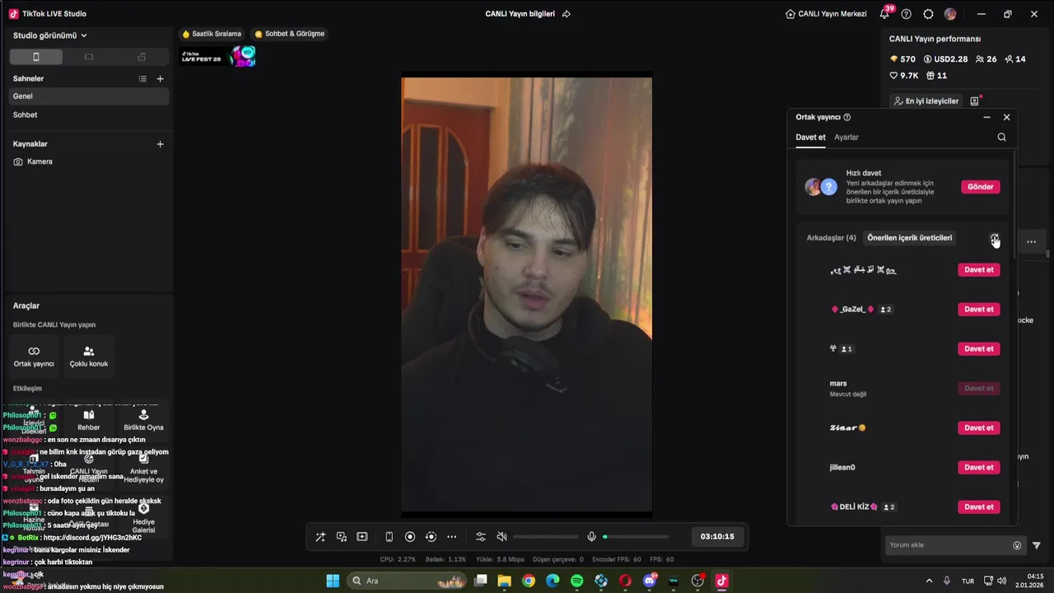Expand the Studio görünümü dropdown
Viewport: 1054px width, 593px height.
coord(50,35)
